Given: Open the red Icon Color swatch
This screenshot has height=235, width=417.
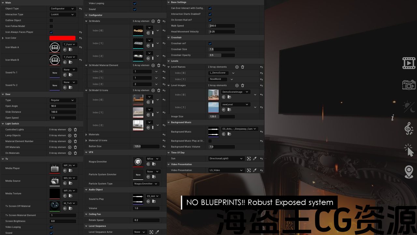Looking at the screenshot, I should pyautogui.click(x=62, y=38).
